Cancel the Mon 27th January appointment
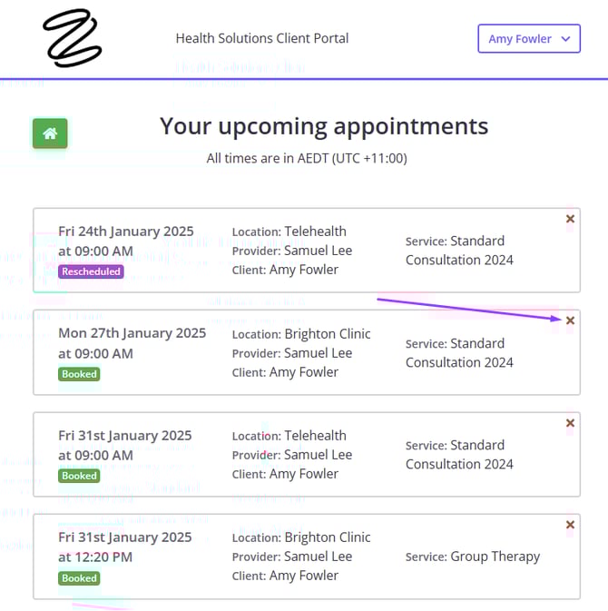The width and height of the screenshot is (608, 611). click(x=570, y=320)
